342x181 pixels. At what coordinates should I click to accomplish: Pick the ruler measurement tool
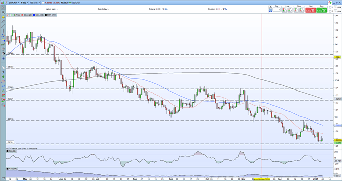point(3,22)
